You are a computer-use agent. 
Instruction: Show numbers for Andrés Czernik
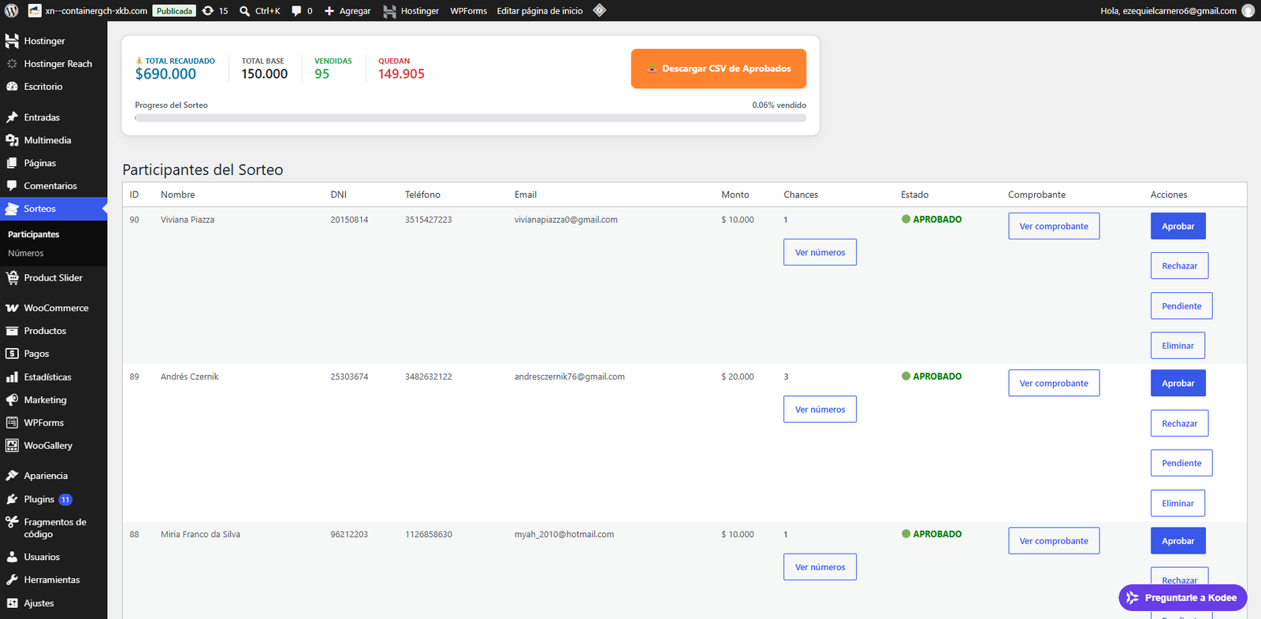(820, 410)
